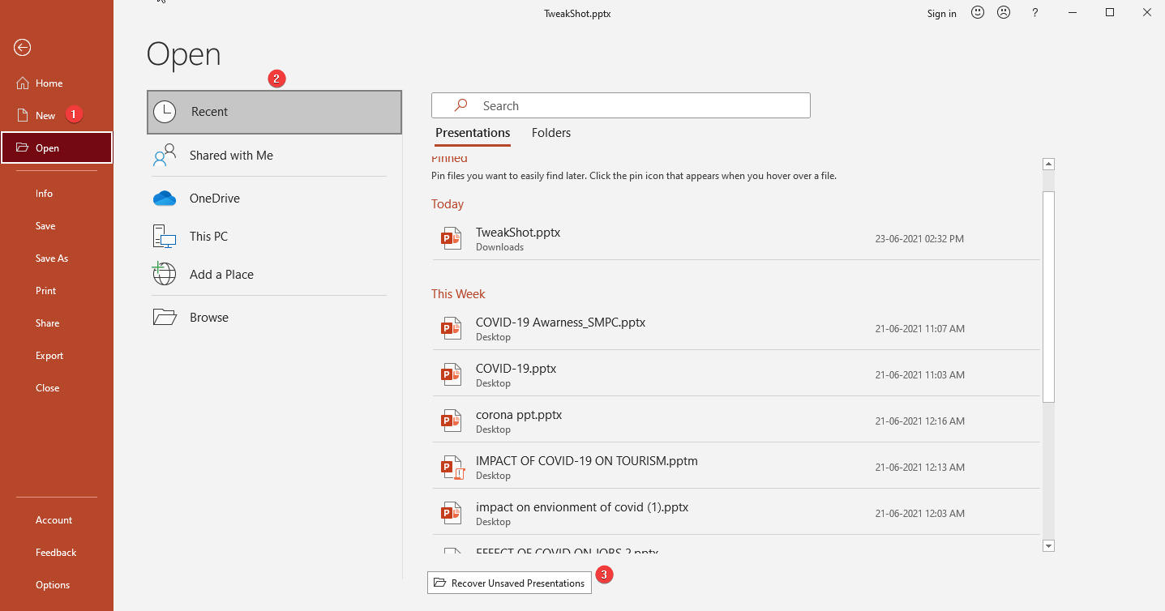Switch to the Folders tab
The width and height of the screenshot is (1165, 611).
pos(551,133)
